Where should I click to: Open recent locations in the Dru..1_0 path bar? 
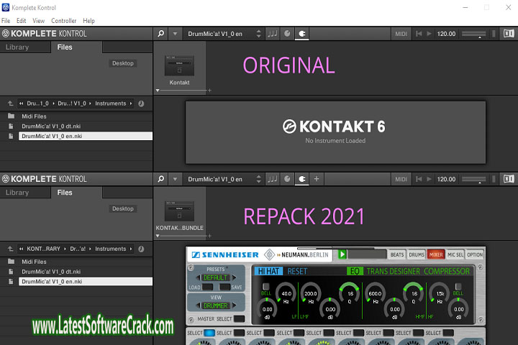(141, 103)
